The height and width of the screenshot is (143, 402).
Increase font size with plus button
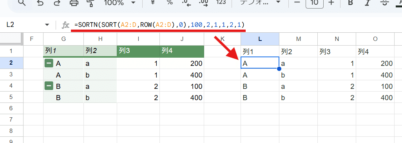pyautogui.click(x=331, y=2)
